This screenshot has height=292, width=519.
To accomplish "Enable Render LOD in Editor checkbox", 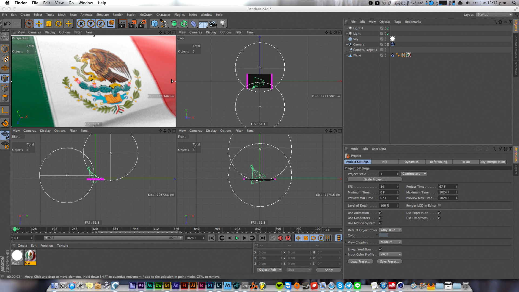I will tap(439, 205).
